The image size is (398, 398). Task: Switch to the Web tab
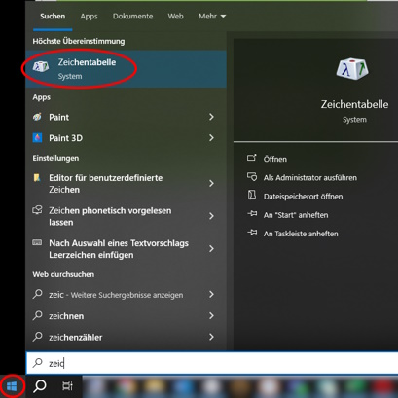click(175, 16)
